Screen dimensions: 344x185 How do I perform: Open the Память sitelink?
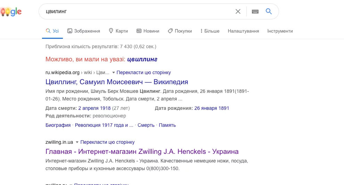pos(167,125)
